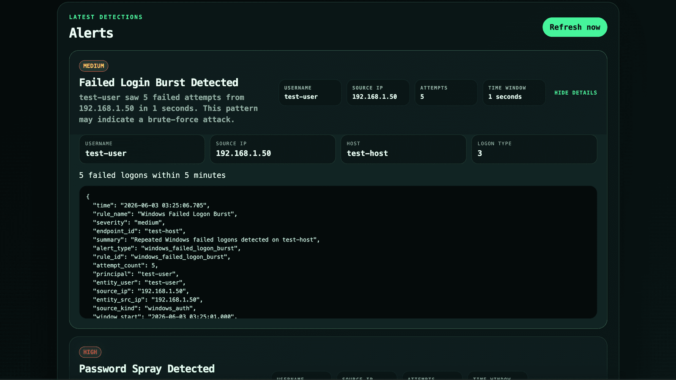Click the JSON "source_kind" line
The width and height of the screenshot is (676, 380).
click(144, 308)
